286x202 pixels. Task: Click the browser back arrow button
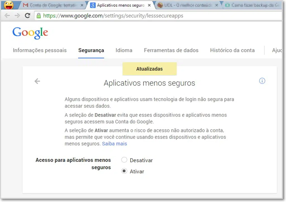7,16
